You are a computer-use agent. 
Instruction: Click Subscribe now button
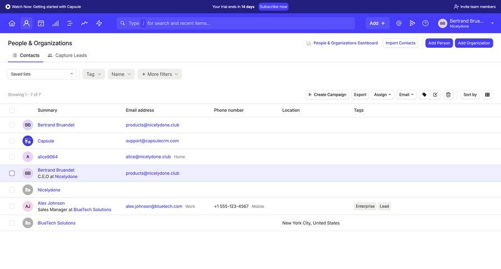[273, 7]
